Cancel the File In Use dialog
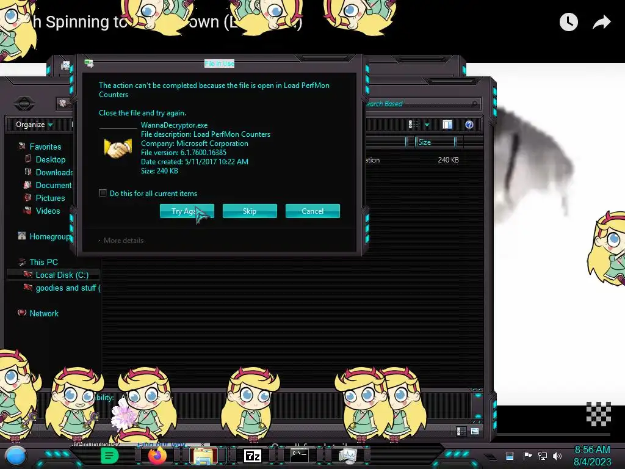The height and width of the screenshot is (469, 625). 312,211
